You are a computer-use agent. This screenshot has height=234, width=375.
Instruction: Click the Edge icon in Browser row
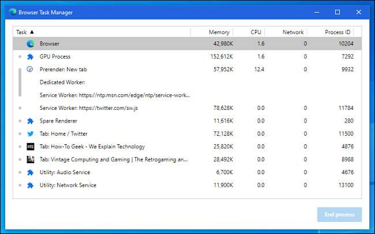[x=30, y=44]
